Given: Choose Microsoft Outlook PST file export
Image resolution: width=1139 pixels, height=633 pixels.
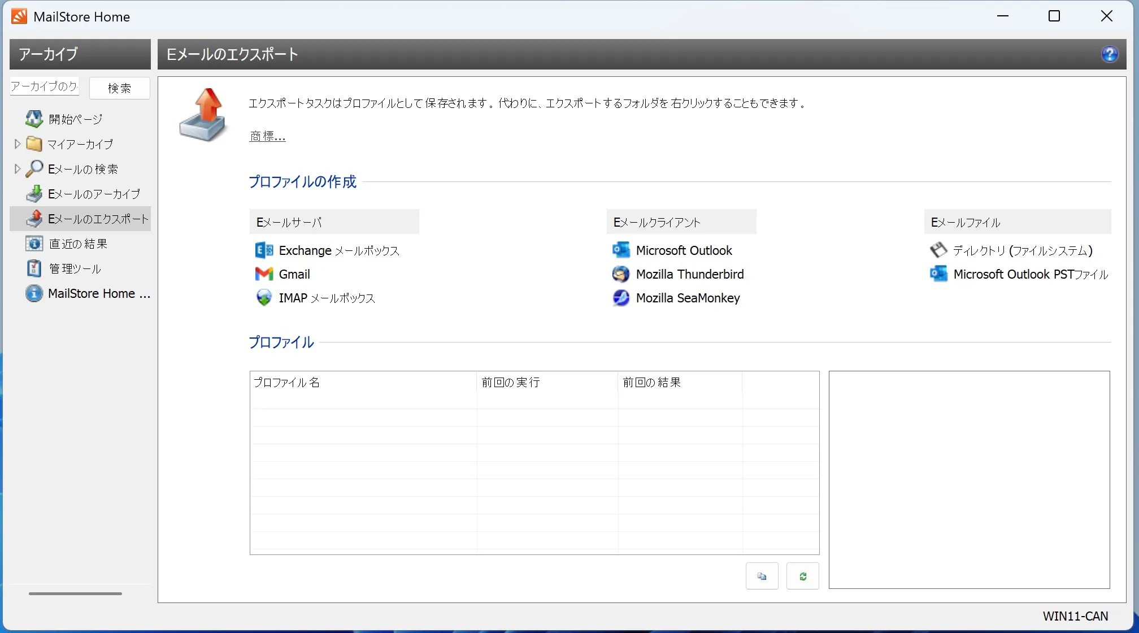Looking at the screenshot, I should [x=1030, y=274].
